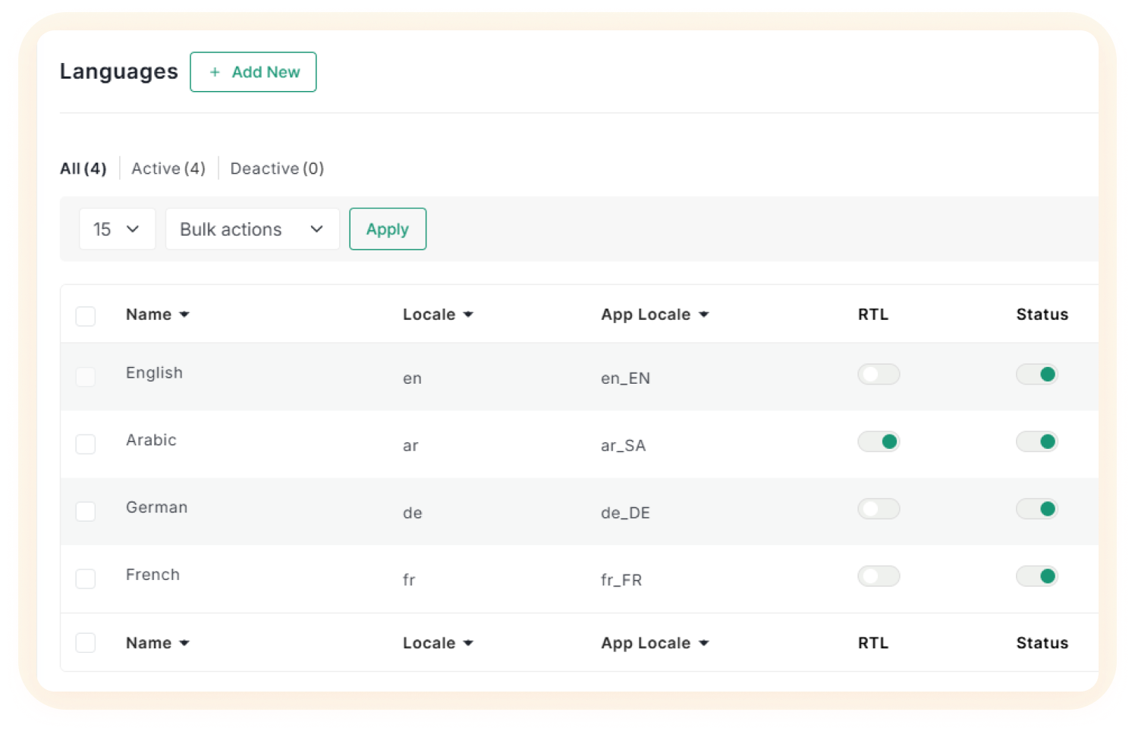1135x734 pixels.
Task: Expand the 15 per-page dropdown
Action: click(117, 229)
